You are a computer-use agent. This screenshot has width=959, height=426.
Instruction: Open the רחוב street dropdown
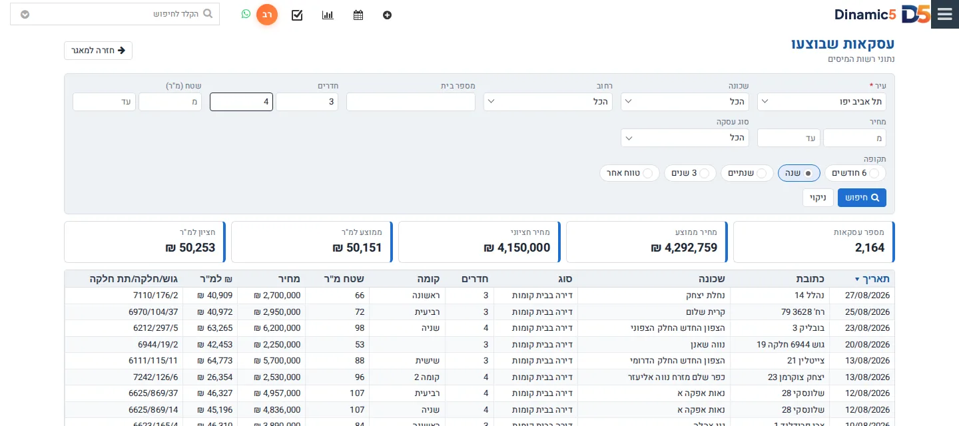pyautogui.click(x=548, y=102)
